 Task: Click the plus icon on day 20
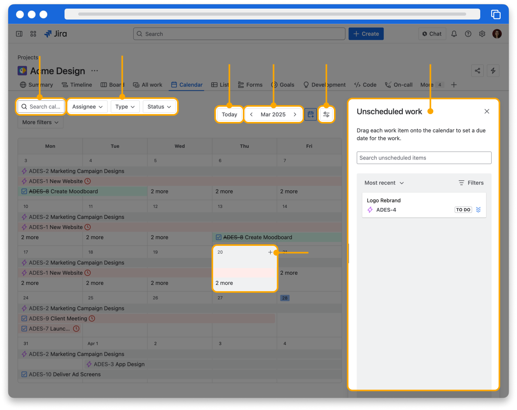click(270, 252)
